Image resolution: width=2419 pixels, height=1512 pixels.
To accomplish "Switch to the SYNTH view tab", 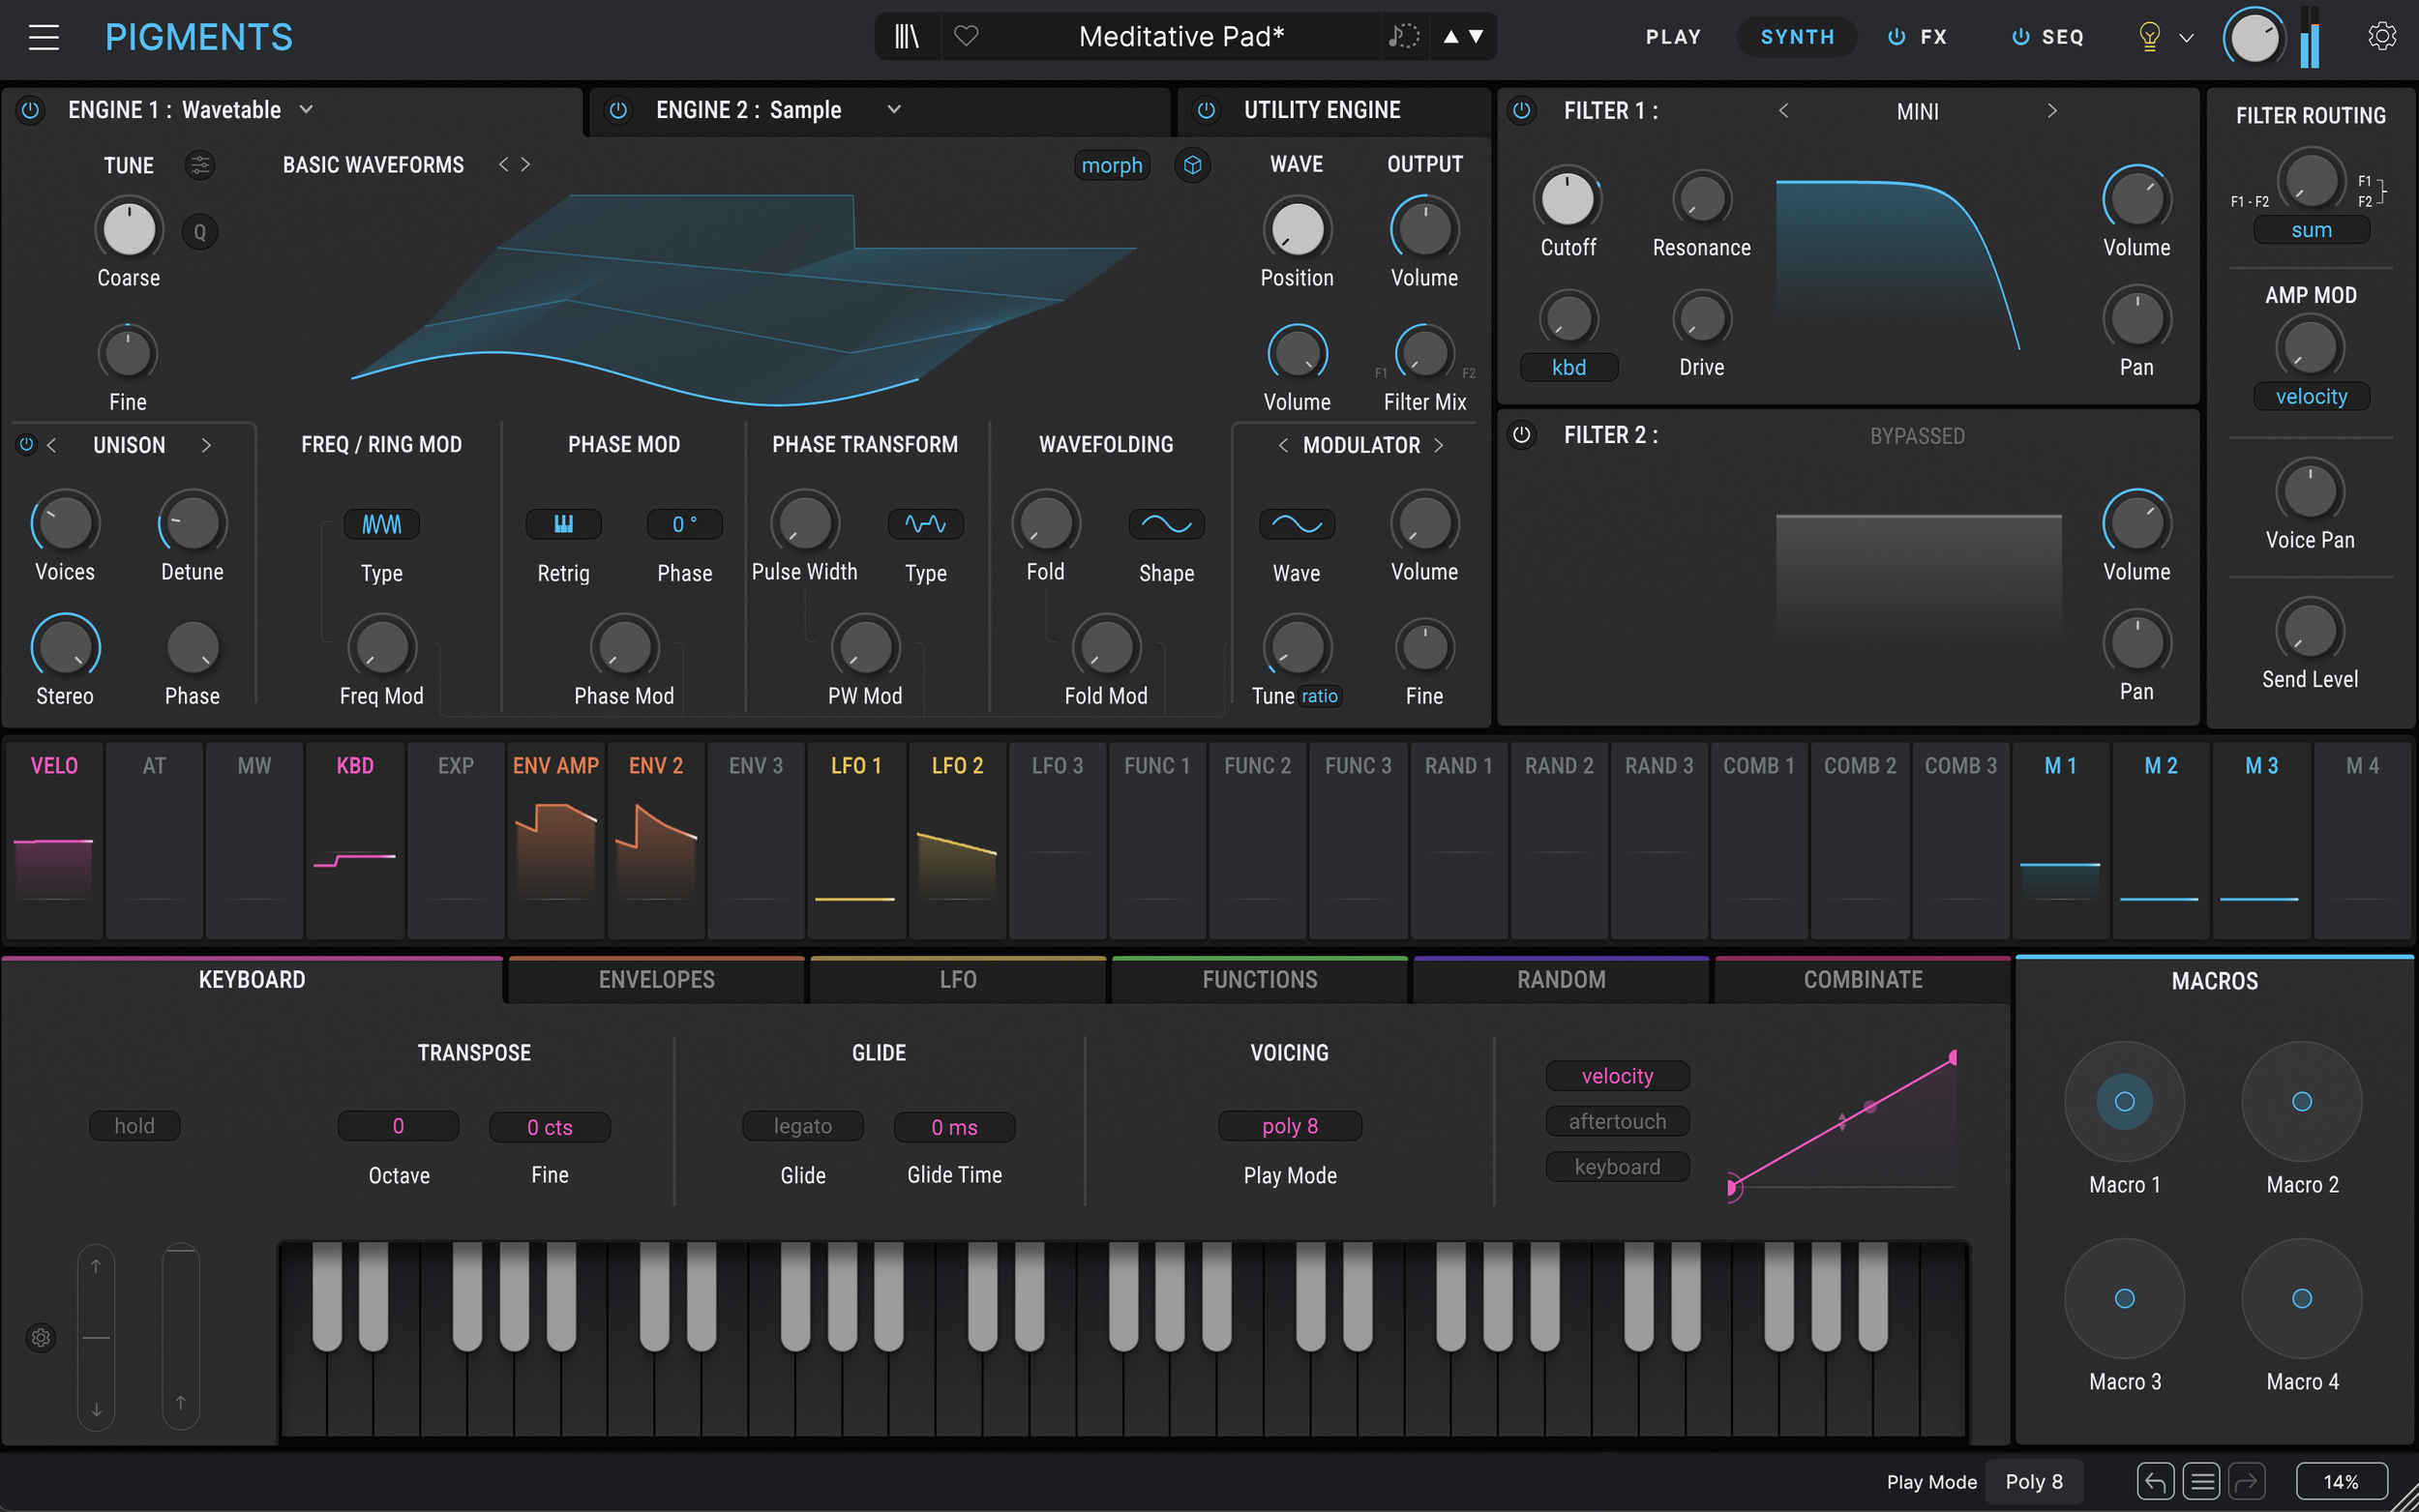I will point(1797,37).
